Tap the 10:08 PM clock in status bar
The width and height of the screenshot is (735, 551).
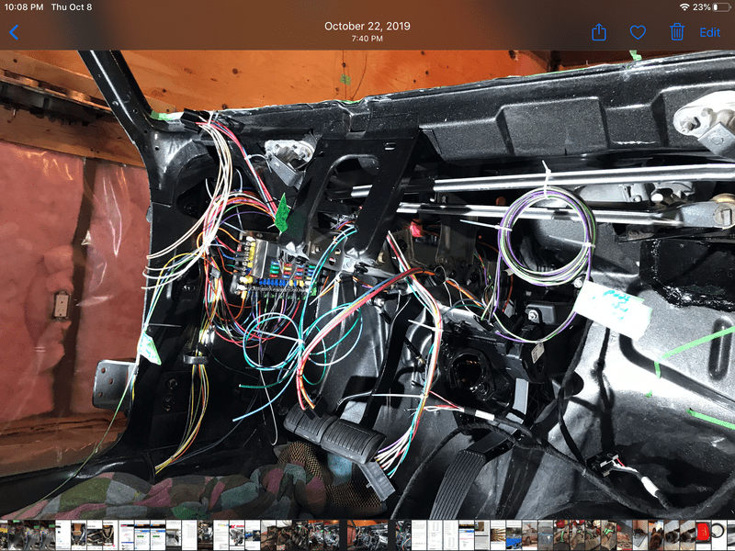23,7
